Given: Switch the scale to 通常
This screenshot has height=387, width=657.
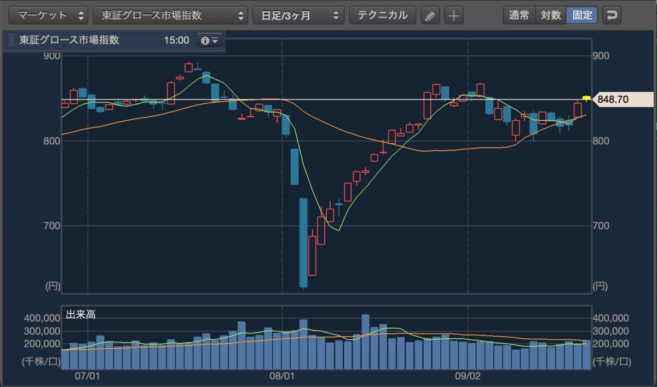Looking at the screenshot, I should (518, 15).
